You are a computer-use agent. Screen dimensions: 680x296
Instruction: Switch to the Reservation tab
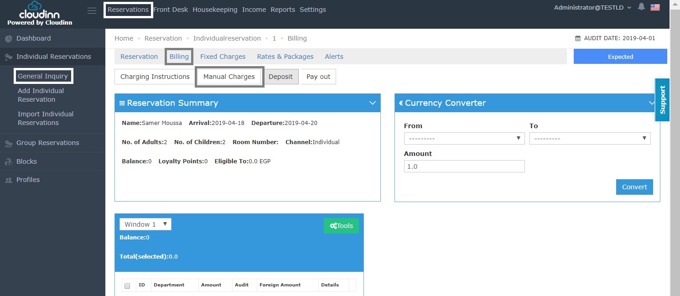139,57
